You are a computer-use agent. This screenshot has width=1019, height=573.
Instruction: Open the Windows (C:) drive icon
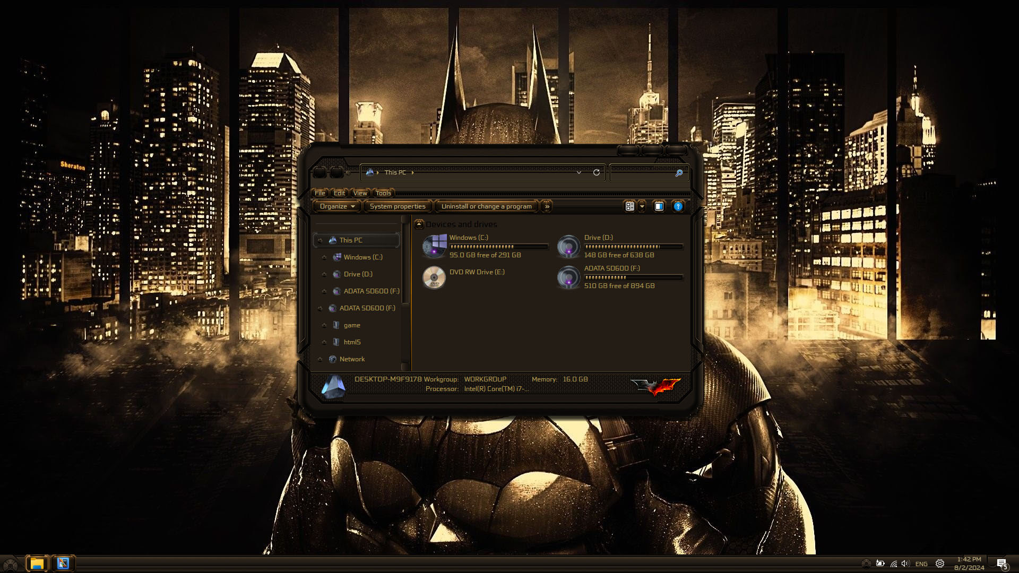pos(434,246)
